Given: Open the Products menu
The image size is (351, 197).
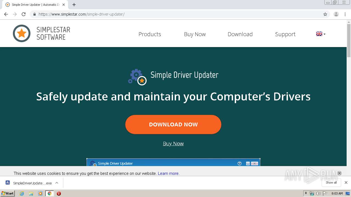Looking at the screenshot, I should 150,34.
